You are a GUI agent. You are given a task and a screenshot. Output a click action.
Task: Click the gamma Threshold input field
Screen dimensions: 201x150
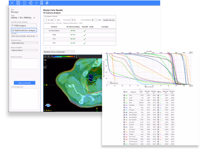pos(72,20)
